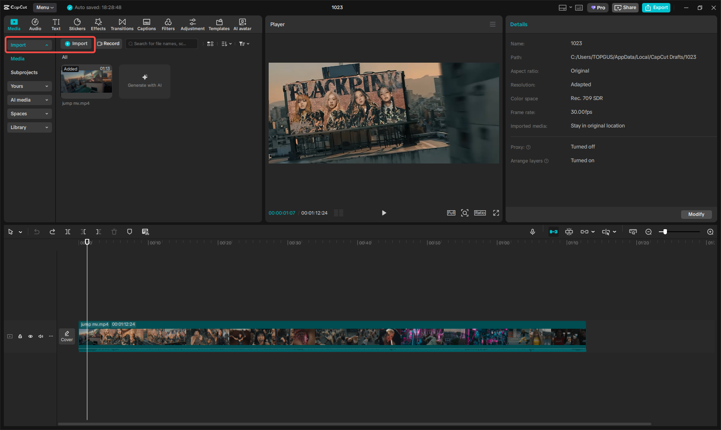721x430 pixels.
Task: Click the Modify button in Details panel
Action: [696, 214]
